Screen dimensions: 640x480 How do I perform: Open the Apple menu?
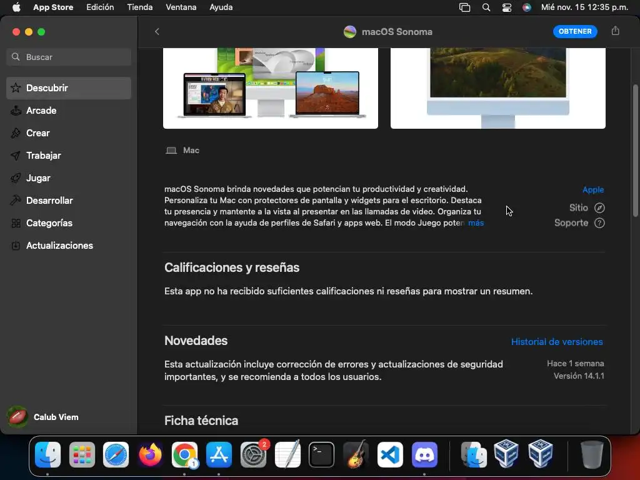click(16, 7)
